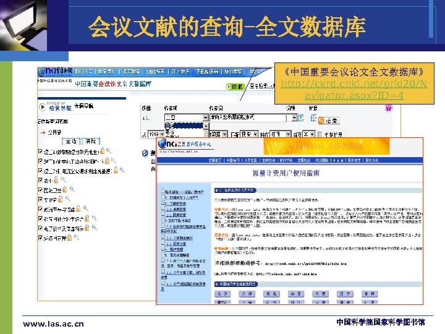Viewport: 445px width, 334px height.
Task: Open 软件下载 in the service center nav bar
Action: pos(286,160)
